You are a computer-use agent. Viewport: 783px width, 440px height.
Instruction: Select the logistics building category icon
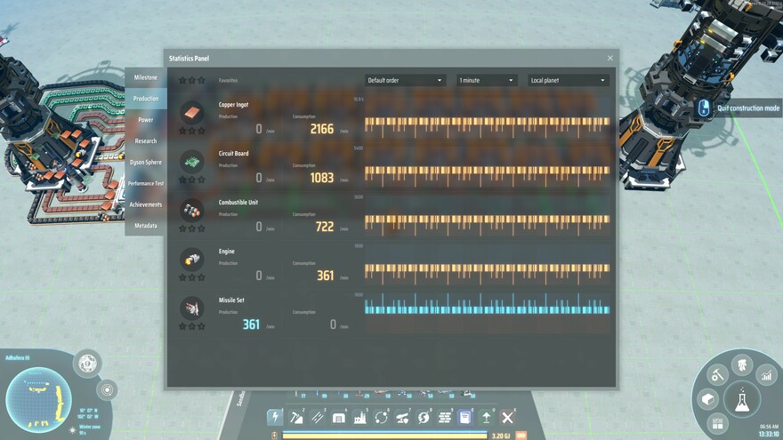pos(318,417)
